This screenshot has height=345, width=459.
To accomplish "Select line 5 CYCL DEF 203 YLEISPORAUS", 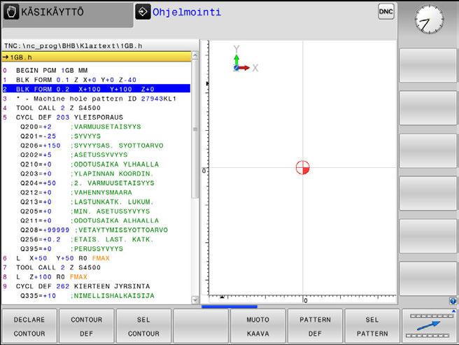I will tap(97, 117).
